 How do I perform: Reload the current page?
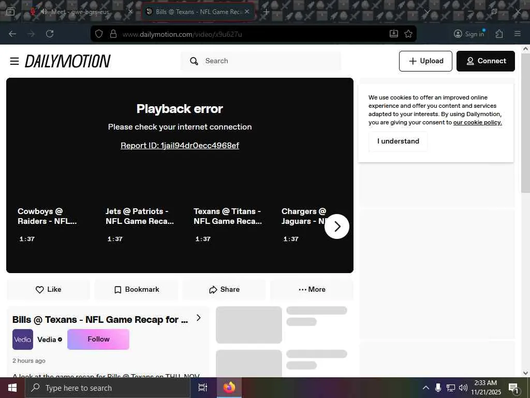click(x=50, y=34)
